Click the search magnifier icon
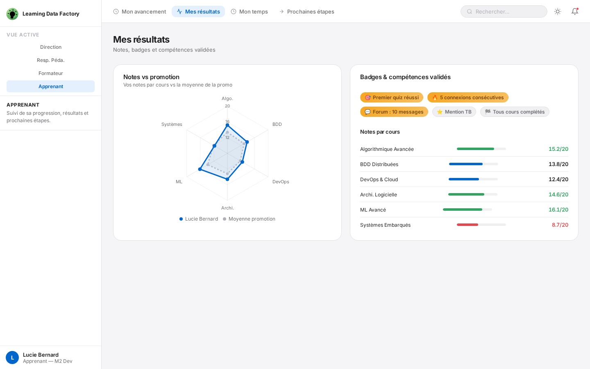Viewport: 590px width, 369px height. [x=470, y=11]
